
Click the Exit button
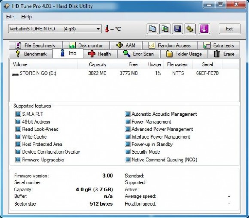coord(230,29)
